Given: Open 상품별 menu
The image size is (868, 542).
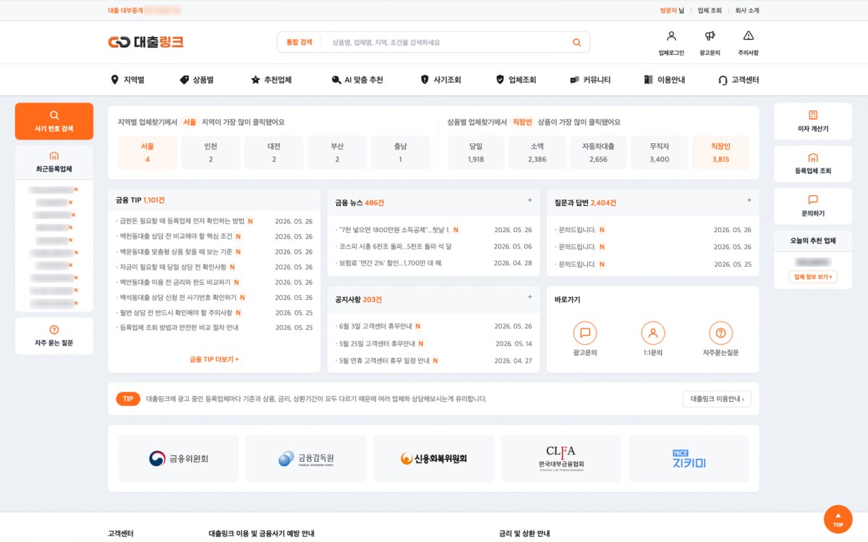Looking at the screenshot, I should click(x=196, y=79).
